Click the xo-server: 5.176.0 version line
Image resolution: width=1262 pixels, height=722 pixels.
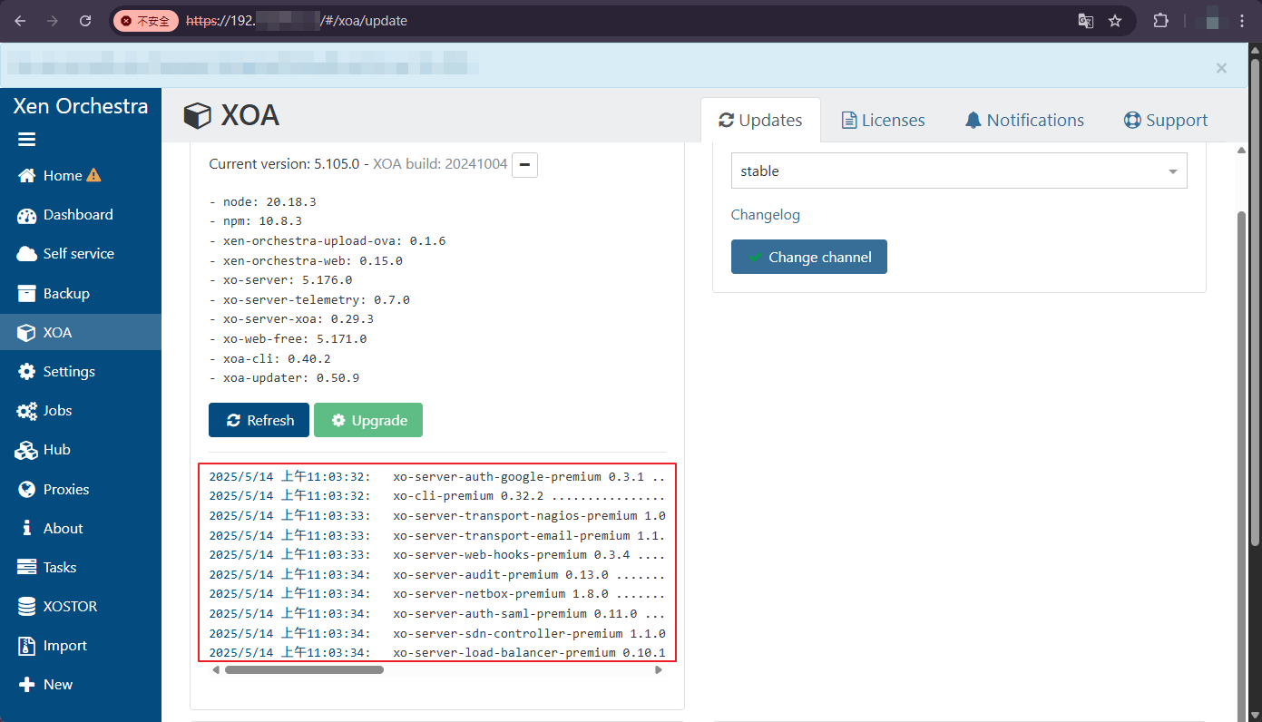pyautogui.click(x=280, y=280)
